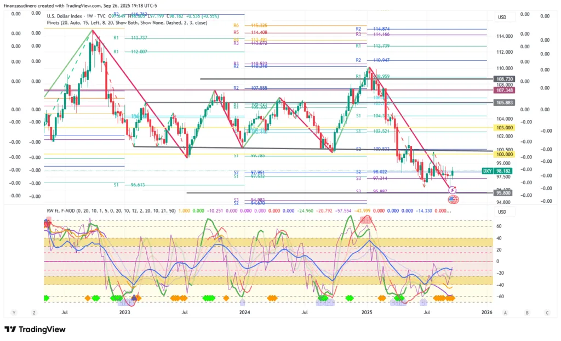The image size is (561, 341).
Task: Click the Z scale button next to Y
Action: (x=34, y=312)
